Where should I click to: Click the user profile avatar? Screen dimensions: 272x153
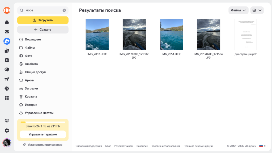coord(7,143)
